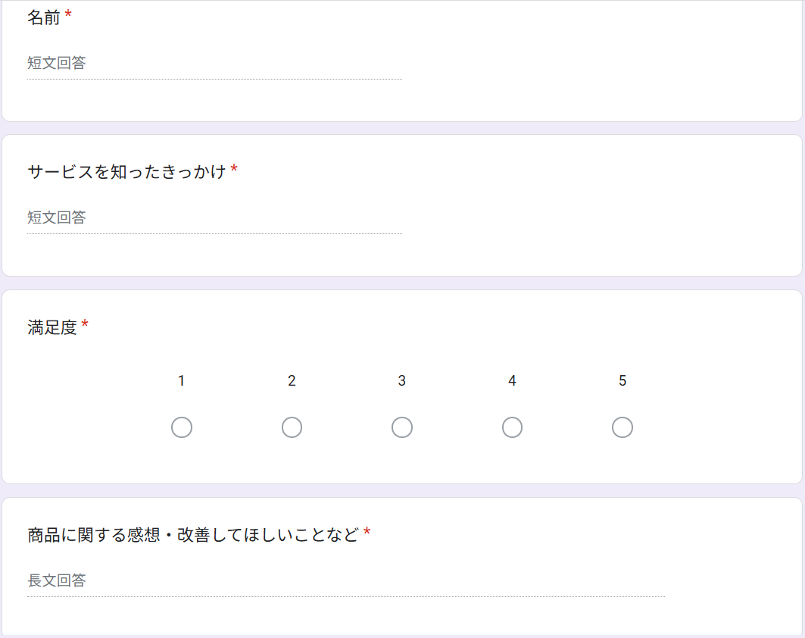Click the サービスを知ったきっかけ question title
Image resolution: width=805 pixels, height=638 pixels.
126,172
